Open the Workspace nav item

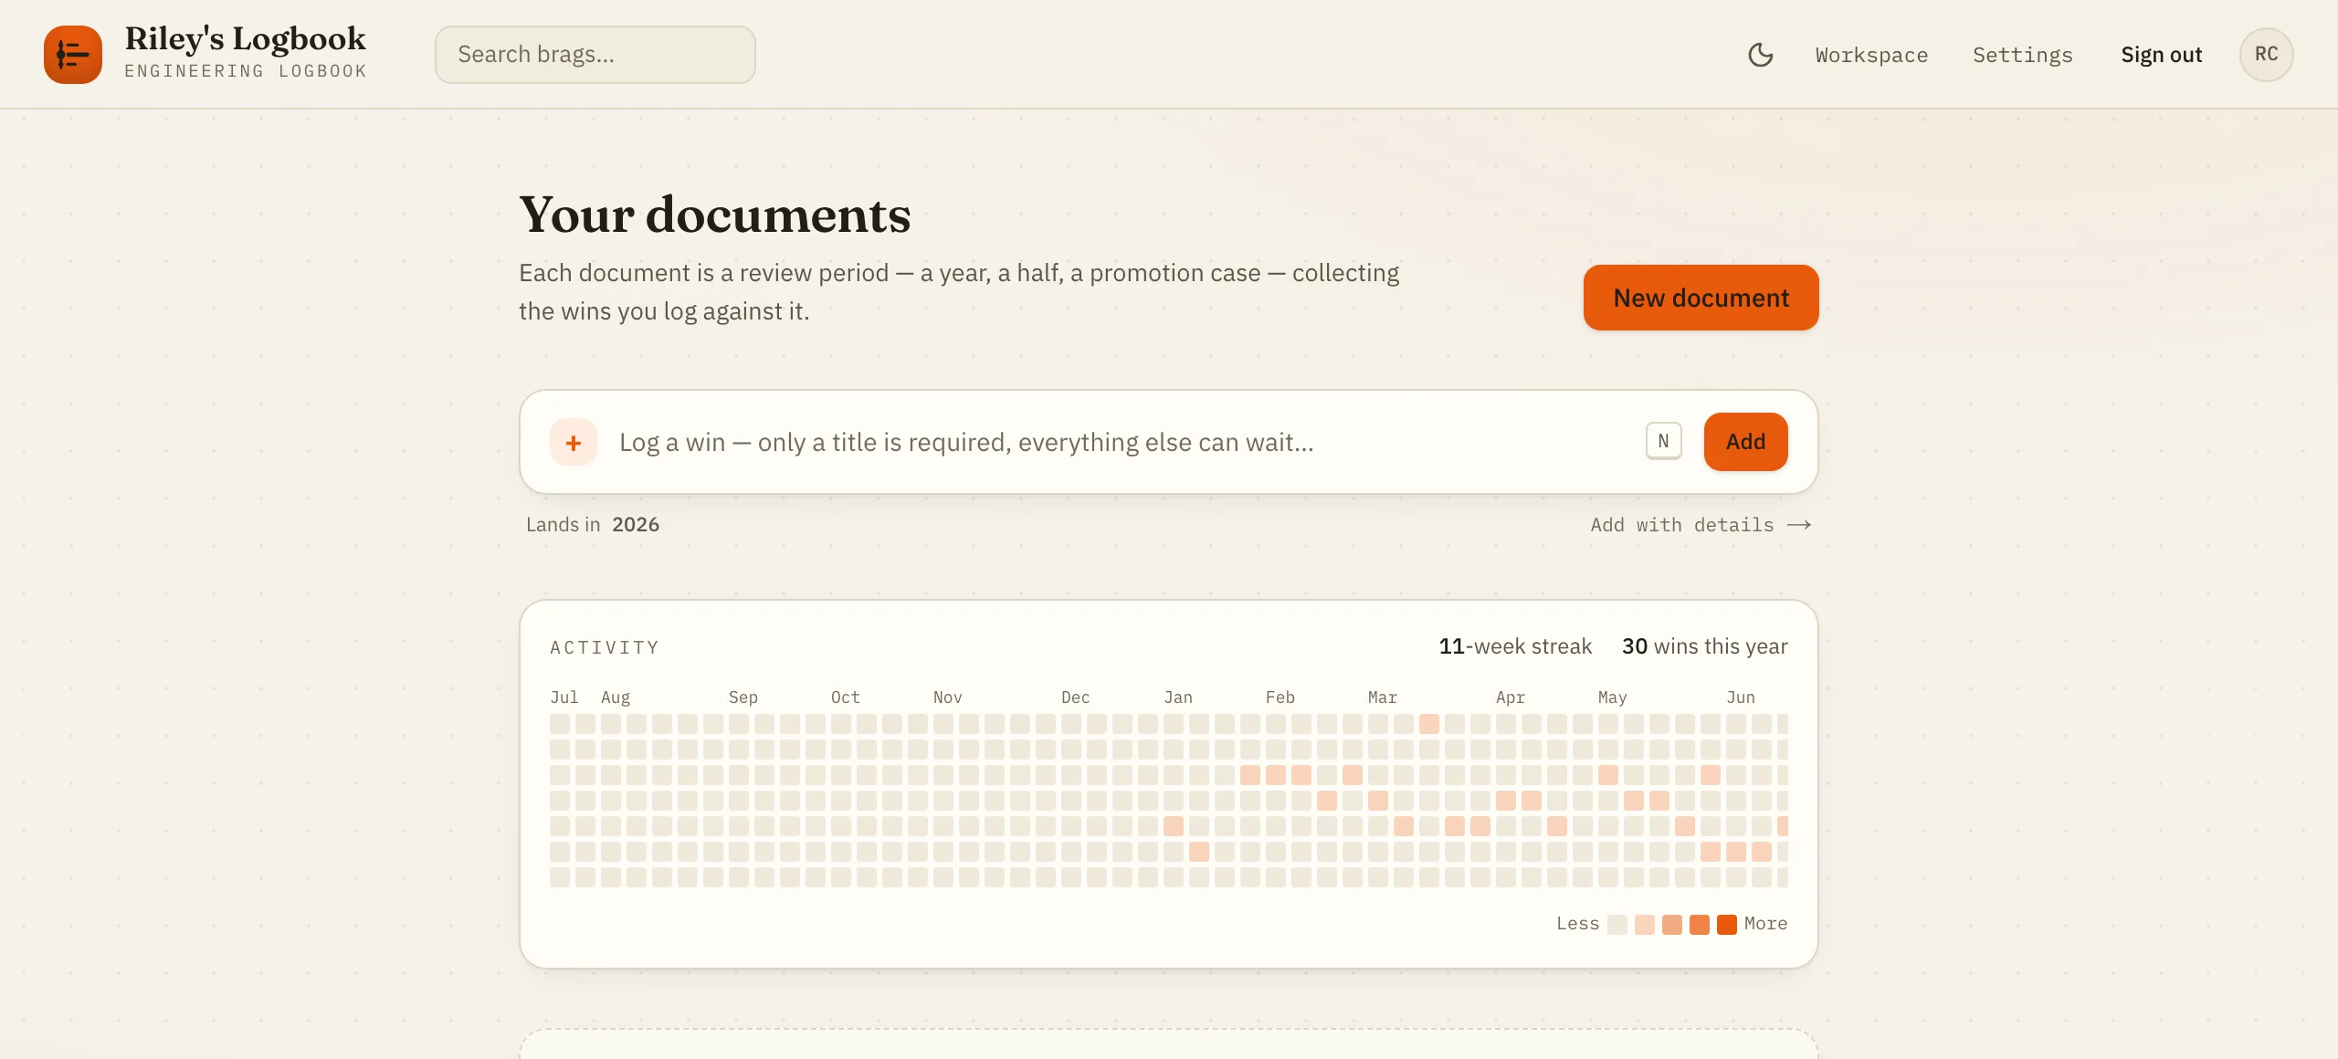pos(1871,55)
